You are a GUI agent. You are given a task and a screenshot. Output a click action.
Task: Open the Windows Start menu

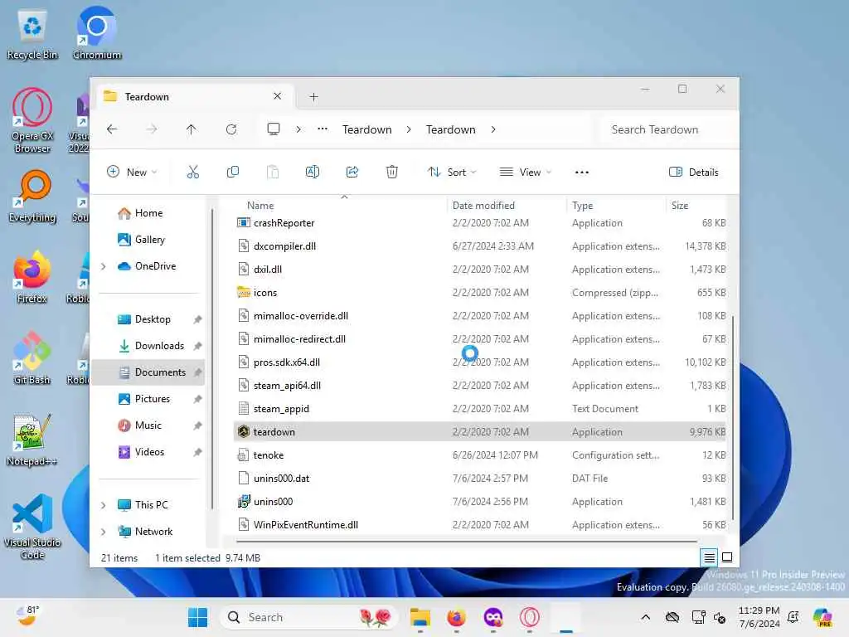197,617
